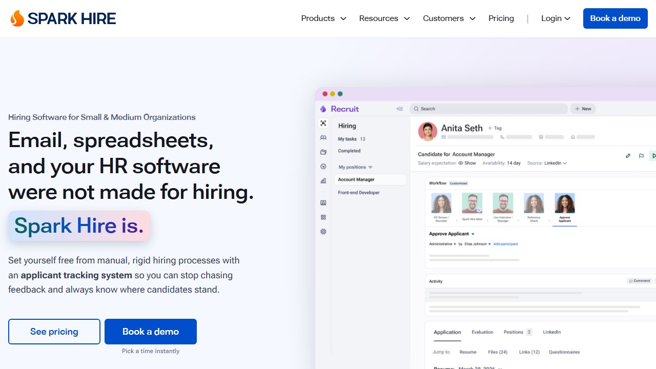Jump to Files (24)
Viewport: 656px width, 369px height.
pyautogui.click(x=498, y=352)
